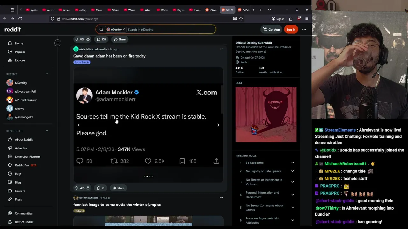Share the Adam Mockler post

click(x=118, y=188)
